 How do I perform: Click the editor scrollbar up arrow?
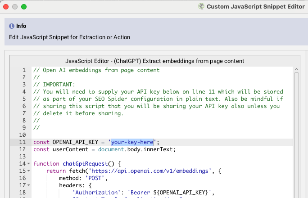click(296, 69)
